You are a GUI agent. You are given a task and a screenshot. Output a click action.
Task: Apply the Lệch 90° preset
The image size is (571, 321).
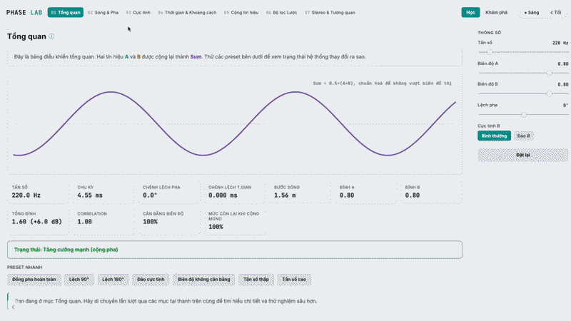pos(79,280)
